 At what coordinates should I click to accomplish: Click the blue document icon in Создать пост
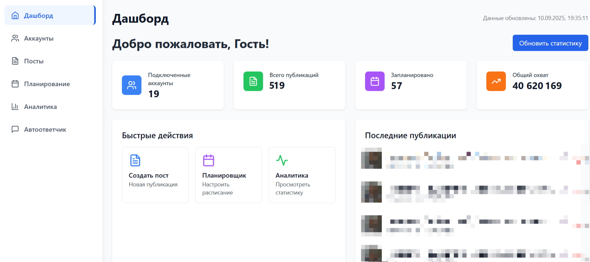point(135,160)
